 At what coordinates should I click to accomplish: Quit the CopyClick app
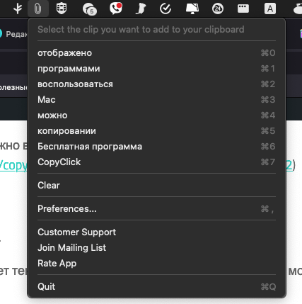(x=156, y=286)
